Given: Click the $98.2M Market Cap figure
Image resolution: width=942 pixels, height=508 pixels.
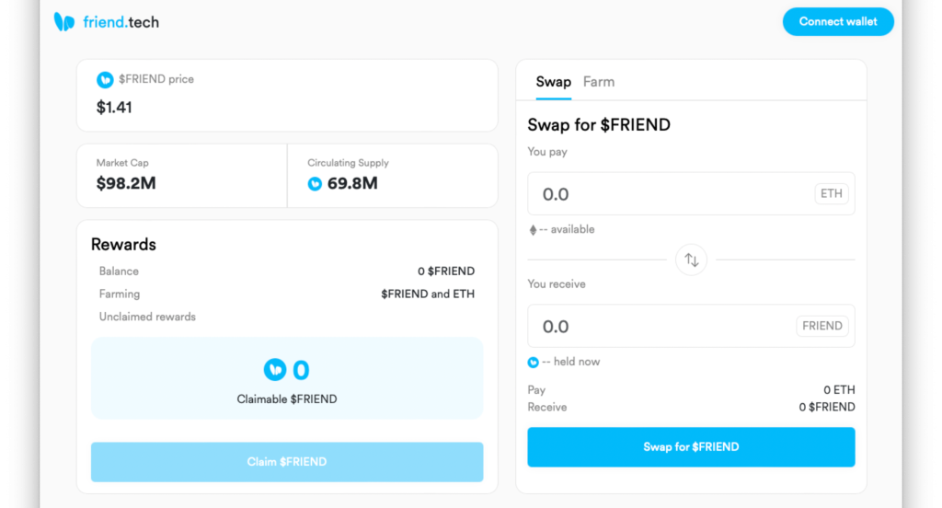Looking at the screenshot, I should pyautogui.click(x=126, y=183).
